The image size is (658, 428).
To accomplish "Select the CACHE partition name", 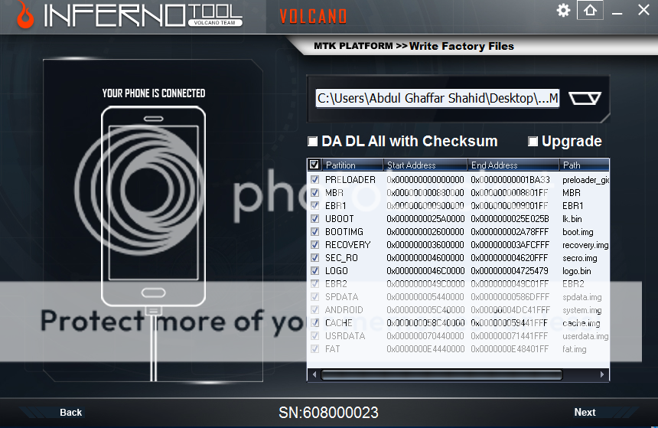I will coord(339,323).
